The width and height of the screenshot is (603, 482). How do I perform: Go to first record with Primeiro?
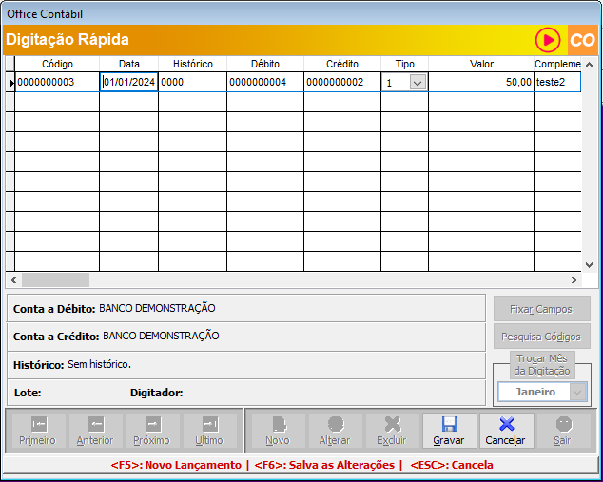37,431
